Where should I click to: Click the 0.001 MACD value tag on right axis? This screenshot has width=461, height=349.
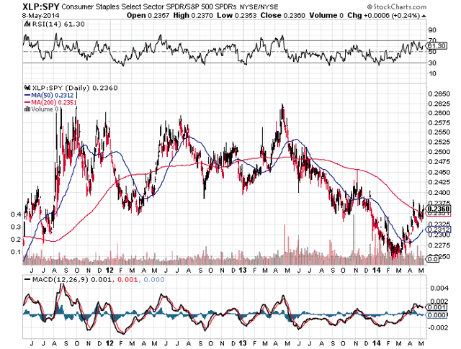(437, 307)
